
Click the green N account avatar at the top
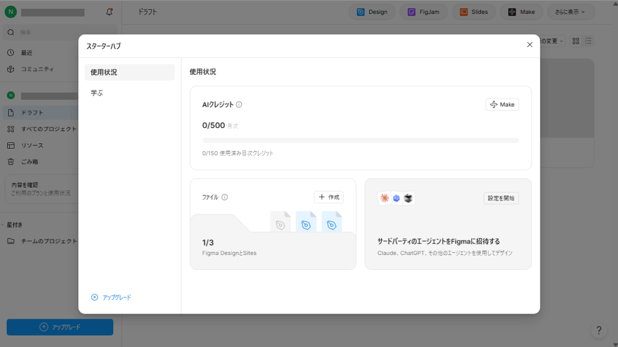[x=10, y=12]
